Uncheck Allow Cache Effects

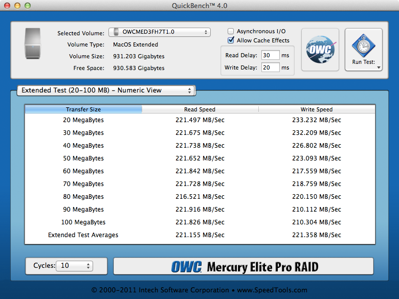click(231, 40)
